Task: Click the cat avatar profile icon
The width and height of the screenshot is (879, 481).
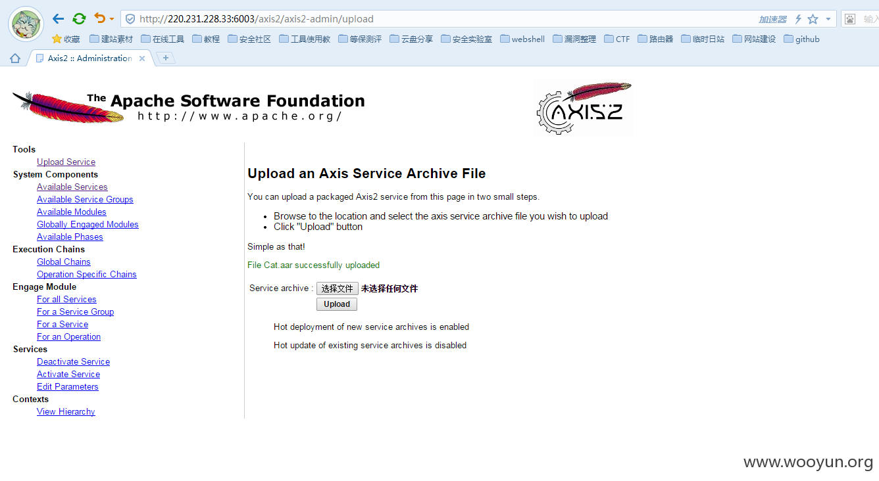Action: [26, 24]
